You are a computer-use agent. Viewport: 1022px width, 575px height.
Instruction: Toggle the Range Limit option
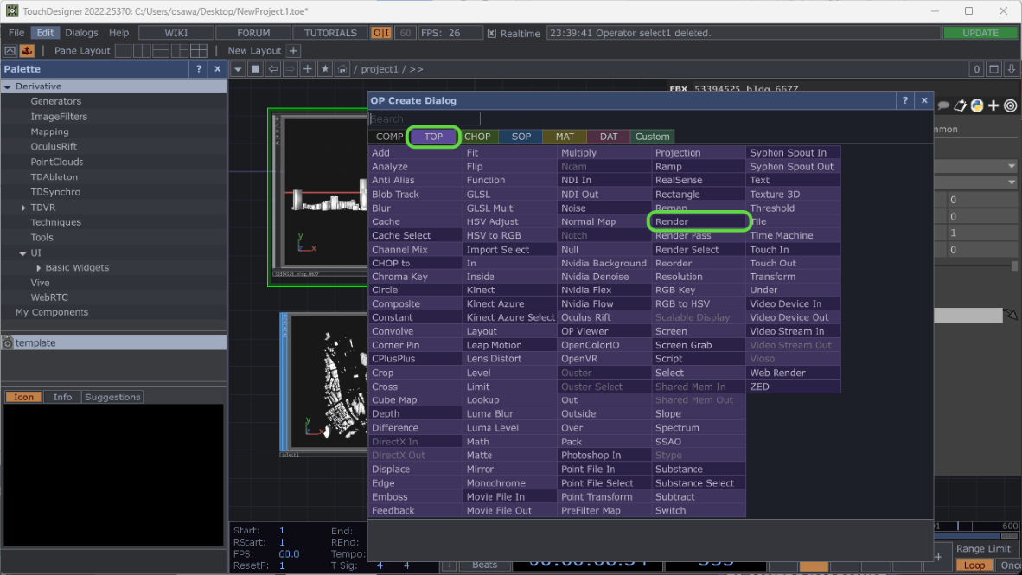coord(984,549)
